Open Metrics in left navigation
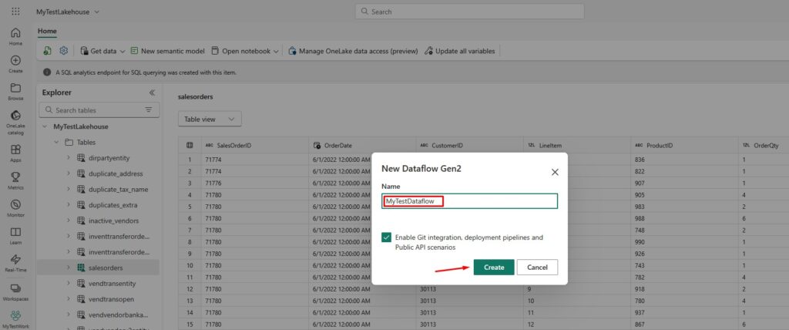 (x=15, y=180)
